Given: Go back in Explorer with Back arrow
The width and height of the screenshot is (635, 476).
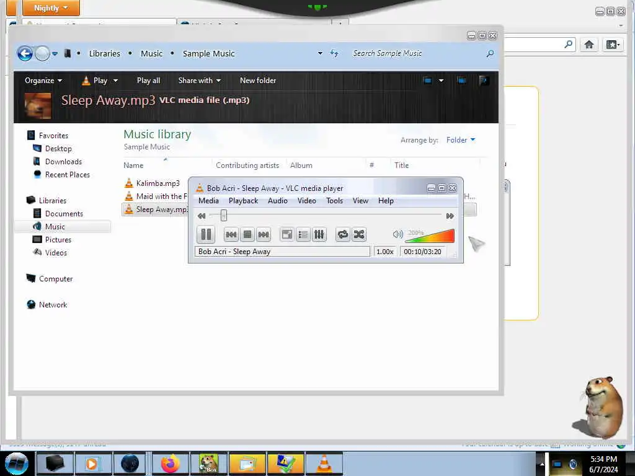Looking at the screenshot, I should click(x=25, y=53).
